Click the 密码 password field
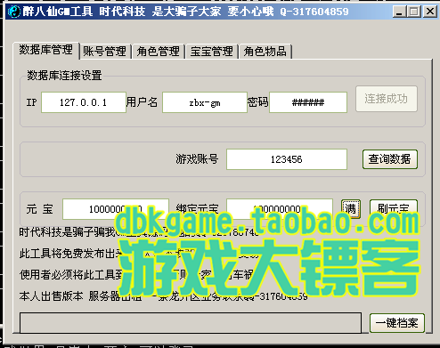The image size is (440, 348). pyautogui.click(x=308, y=102)
